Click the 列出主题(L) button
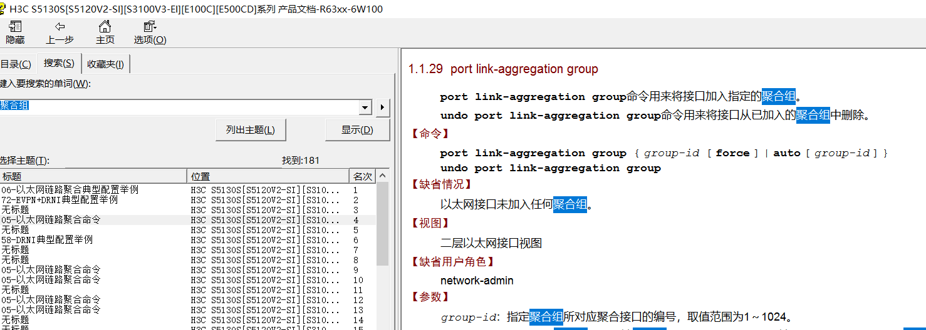926x330 pixels. 250,130
